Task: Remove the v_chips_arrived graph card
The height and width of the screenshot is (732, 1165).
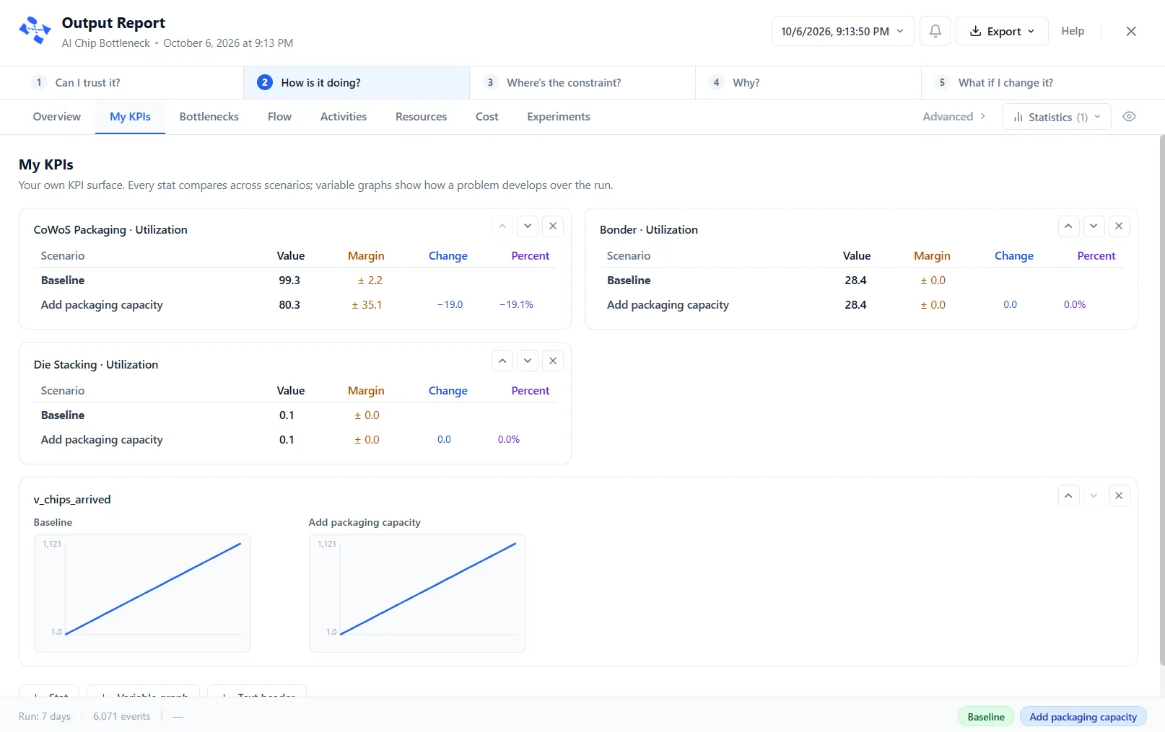Action: (1119, 496)
